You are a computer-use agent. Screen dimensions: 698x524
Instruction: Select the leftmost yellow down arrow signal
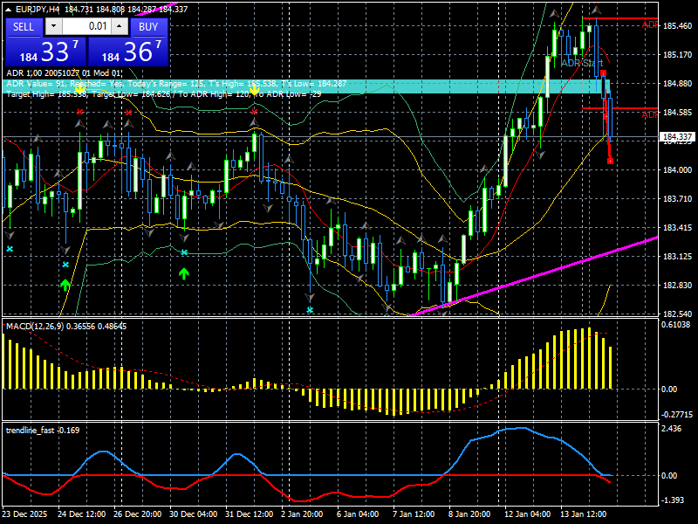(79, 91)
